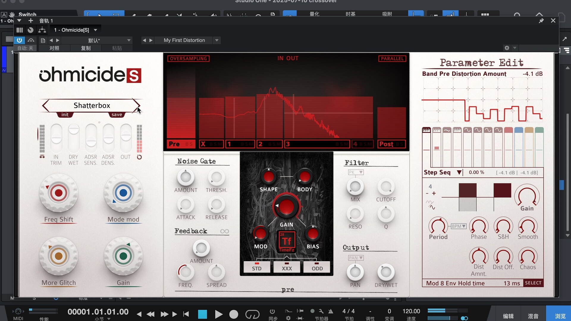
Task: Open the My First Distortion dropdown arrow
Action: click(x=217, y=40)
